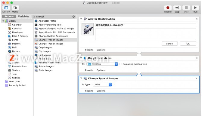Screen dimensions: 202x116
Task: Select the Crop Images action
Action: 45,47
